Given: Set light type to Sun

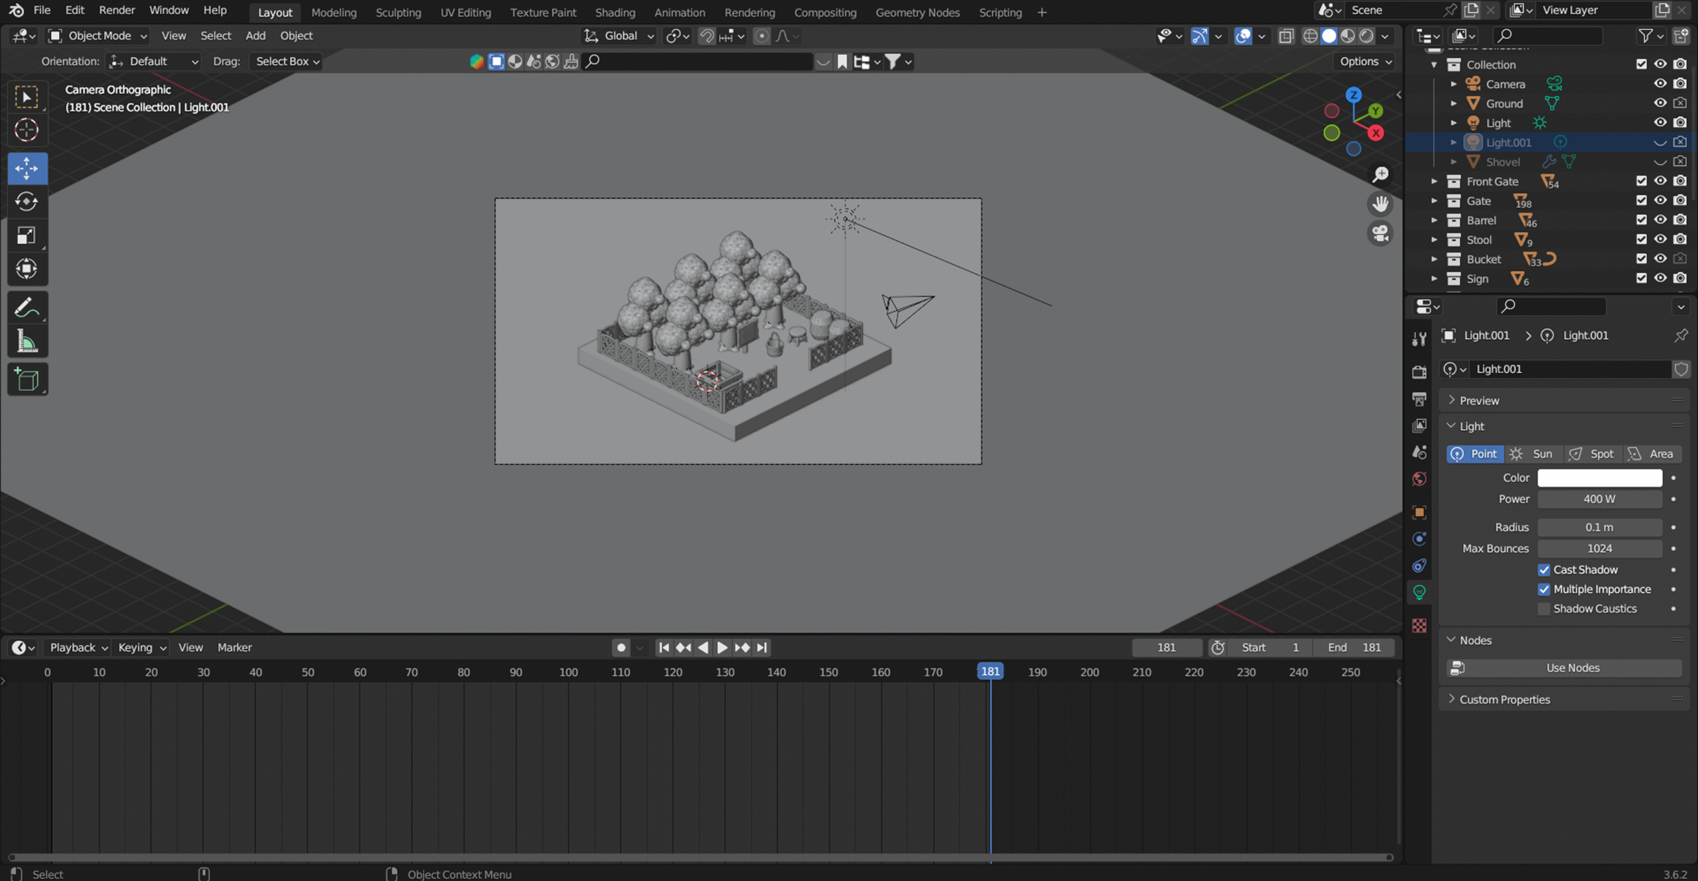Looking at the screenshot, I should [x=1534, y=454].
